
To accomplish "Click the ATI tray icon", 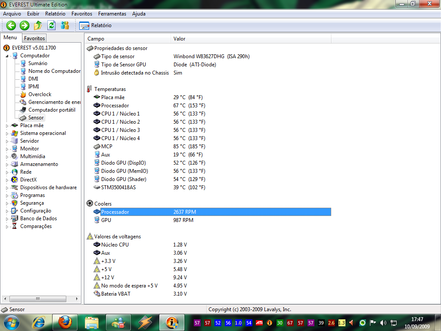I will (259, 323).
